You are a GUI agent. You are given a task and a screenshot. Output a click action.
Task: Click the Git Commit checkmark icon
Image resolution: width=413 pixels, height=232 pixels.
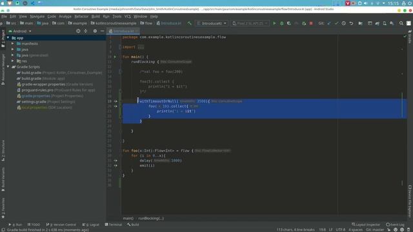pos(336,23)
